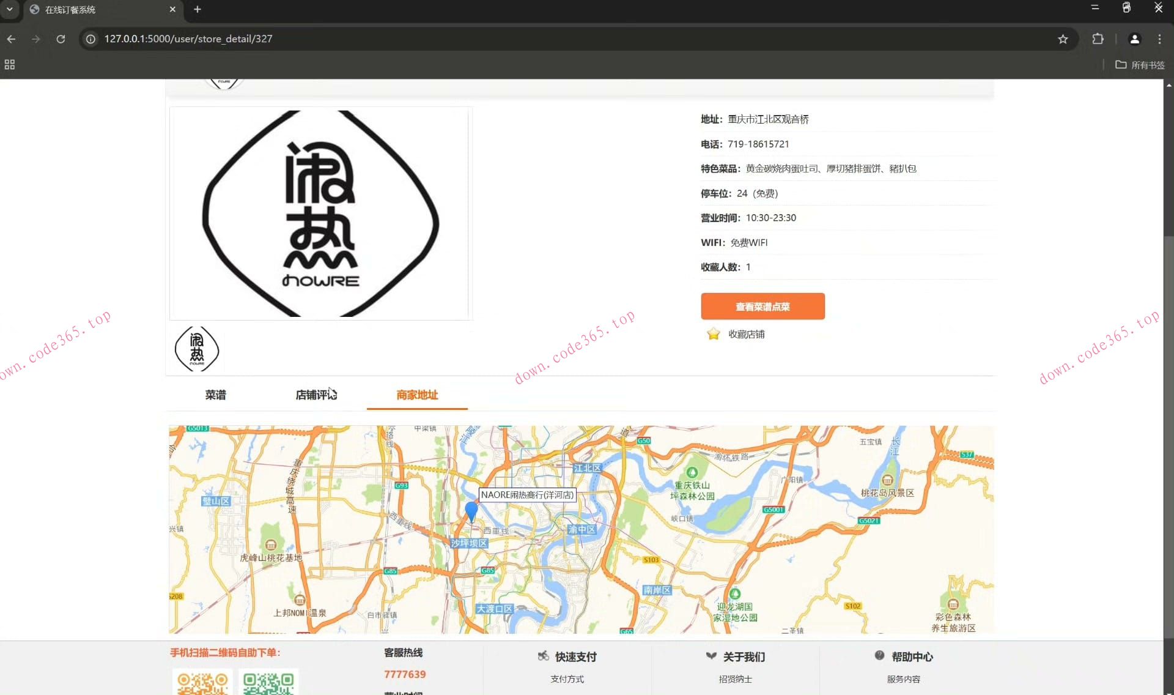
Task: Click the 关于我们 bird icon in footer
Action: 711,655
